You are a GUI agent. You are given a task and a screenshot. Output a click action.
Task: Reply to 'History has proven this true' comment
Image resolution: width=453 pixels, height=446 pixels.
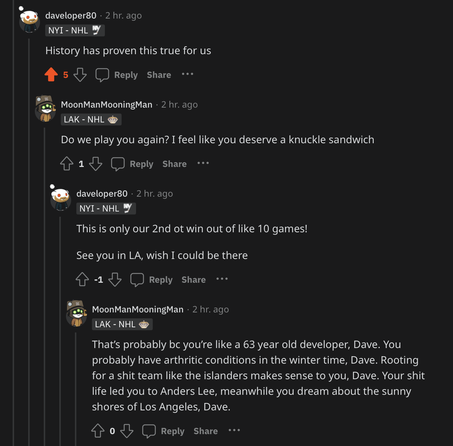pos(117,75)
